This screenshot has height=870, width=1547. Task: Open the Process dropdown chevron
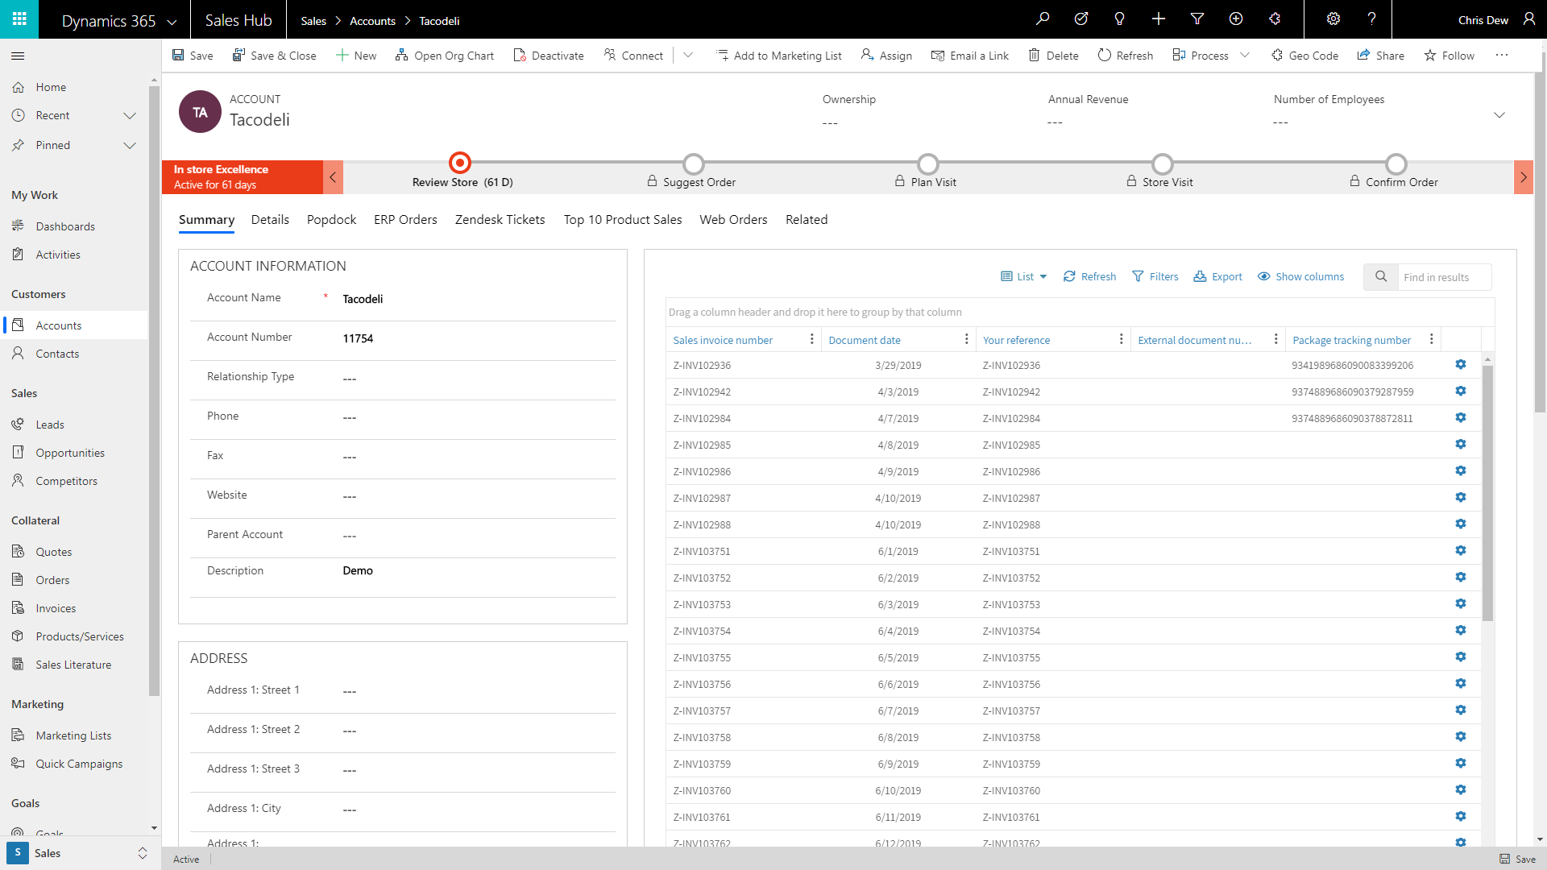(1245, 56)
